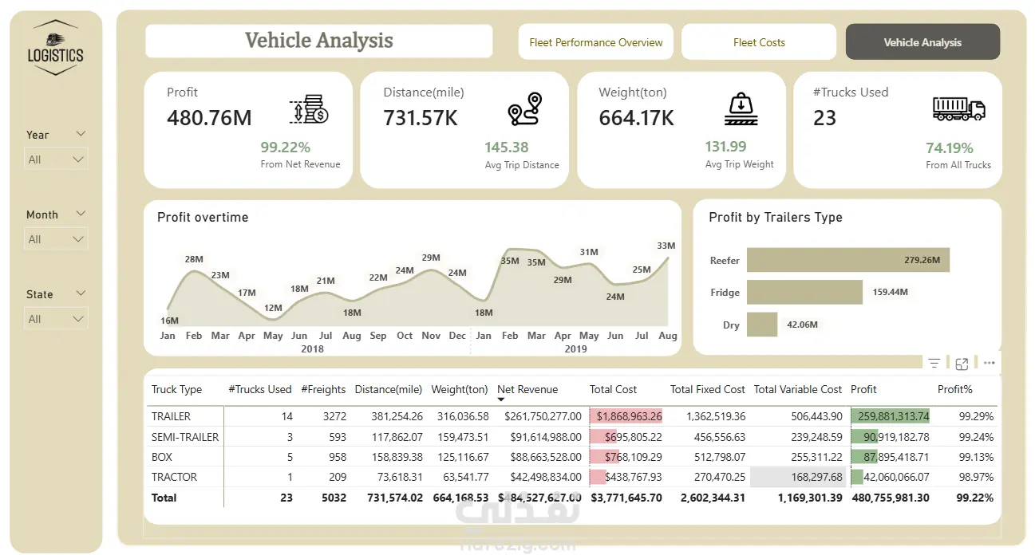Click the Distance route pins icon

pos(525,109)
